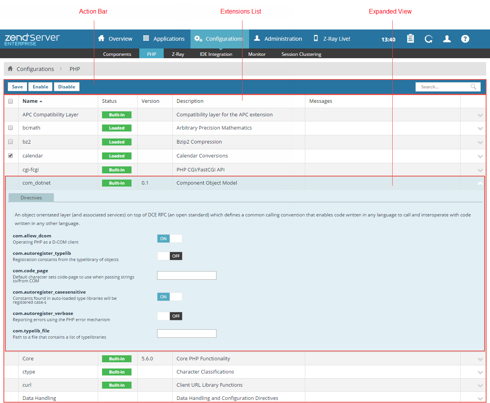Screen dimensions: 490x403
Task: Click the com.code_page input field
Action: 187,275
